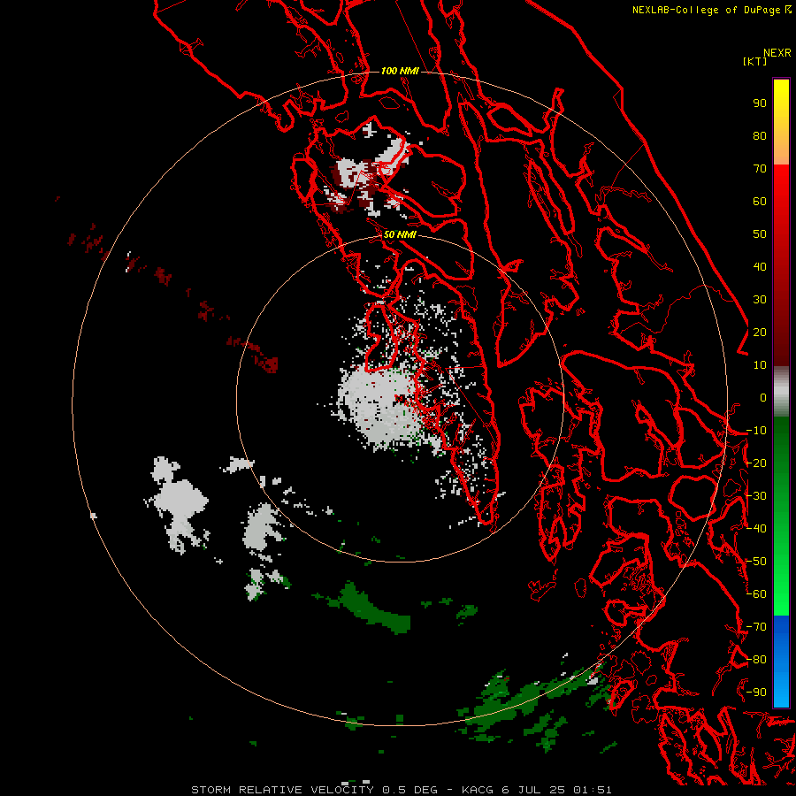Click the 80 value on the velocity scale
This screenshot has height=796, width=796.
(x=760, y=135)
